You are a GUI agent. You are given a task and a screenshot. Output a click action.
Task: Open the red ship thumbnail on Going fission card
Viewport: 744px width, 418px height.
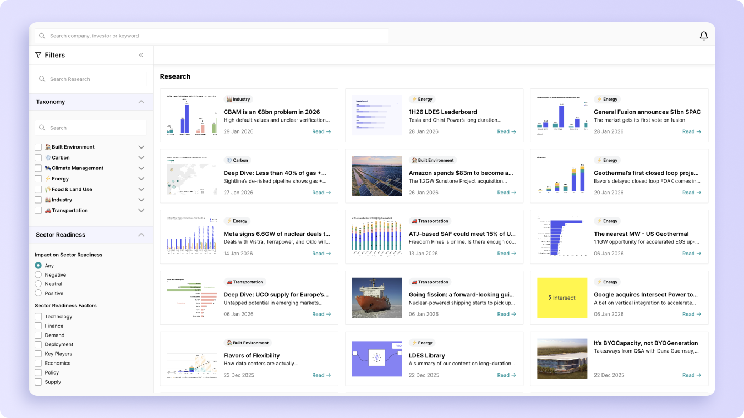(x=377, y=298)
